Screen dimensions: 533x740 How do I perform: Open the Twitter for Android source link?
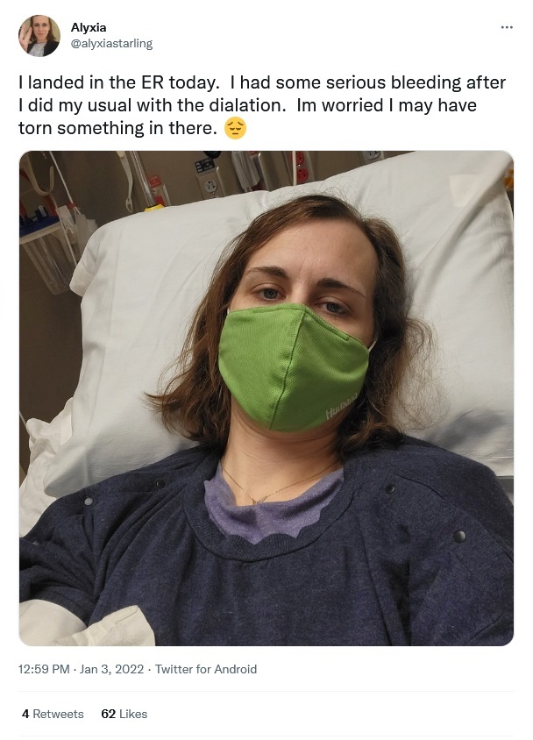pyautogui.click(x=206, y=669)
